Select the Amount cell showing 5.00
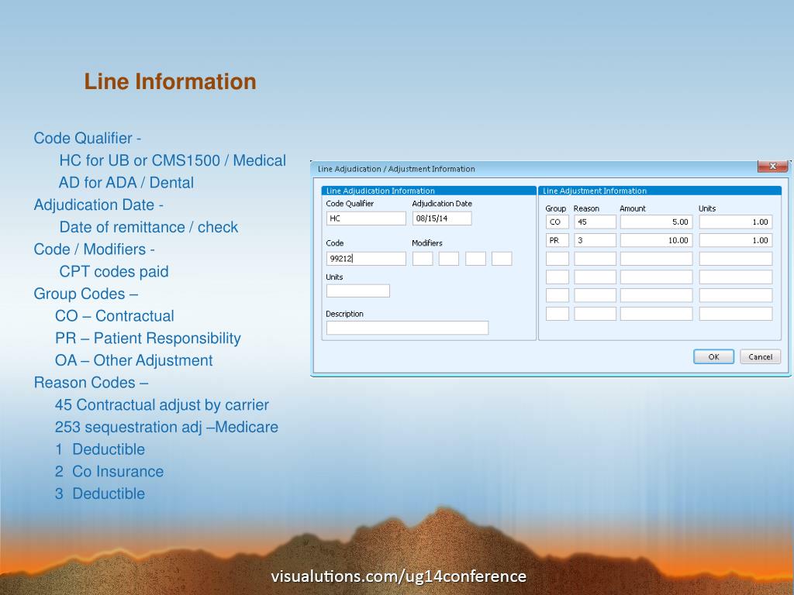Screen dimensions: 794x595 click(656, 222)
